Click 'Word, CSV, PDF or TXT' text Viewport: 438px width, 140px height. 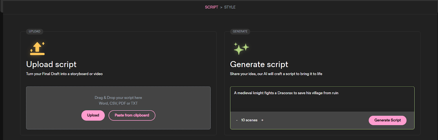118,103
